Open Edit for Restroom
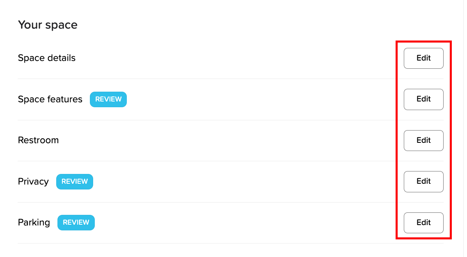The height and width of the screenshot is (257, 467). 424,140
